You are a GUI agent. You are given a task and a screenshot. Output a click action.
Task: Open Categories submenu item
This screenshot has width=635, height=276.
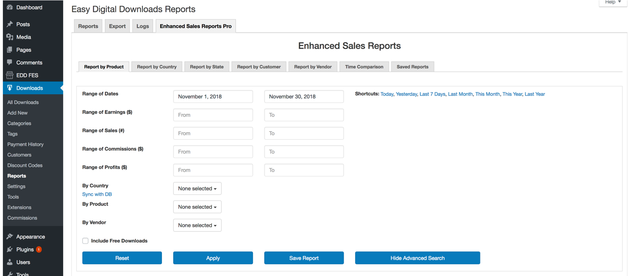click(x=19, y=123)
